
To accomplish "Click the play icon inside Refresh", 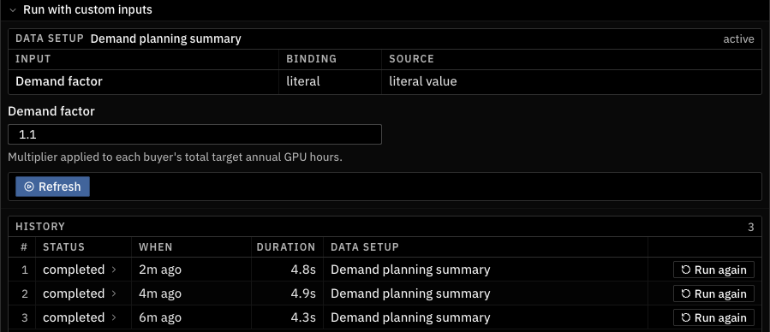I will pyautogui.click(x=29, y=187).
